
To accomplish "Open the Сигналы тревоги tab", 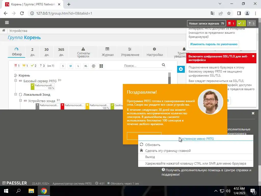I will point(83,52).
